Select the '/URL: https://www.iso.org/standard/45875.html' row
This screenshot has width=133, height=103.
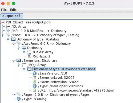pyautogui.click(x=76, y=90)
